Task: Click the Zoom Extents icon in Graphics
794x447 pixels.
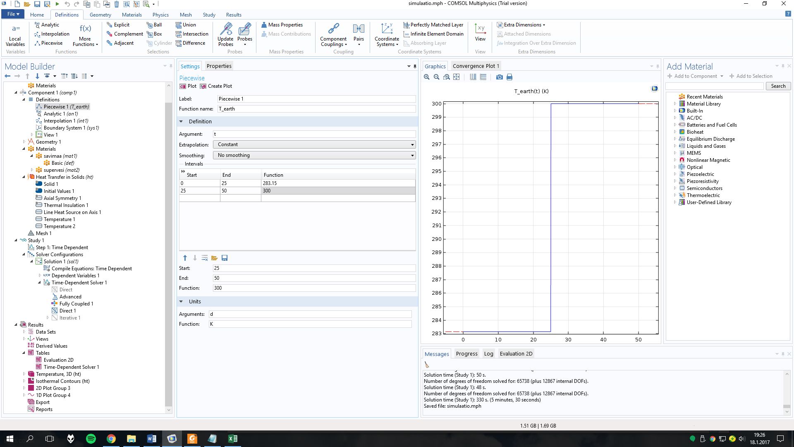Action: (457, 77)
